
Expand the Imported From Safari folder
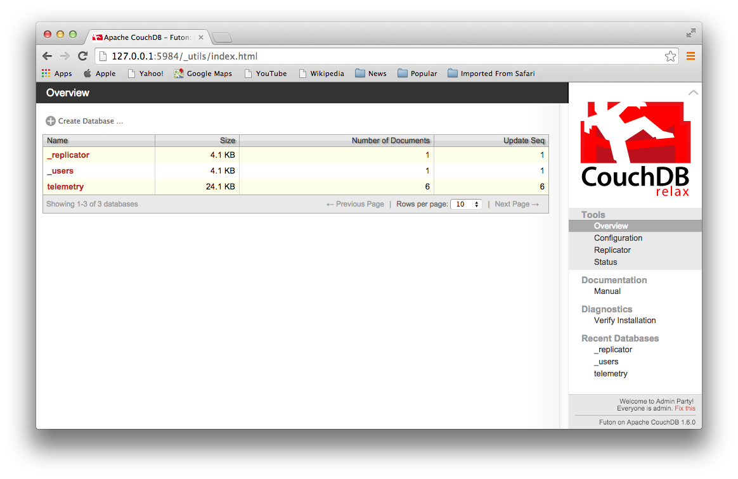[x=491, y=73]
